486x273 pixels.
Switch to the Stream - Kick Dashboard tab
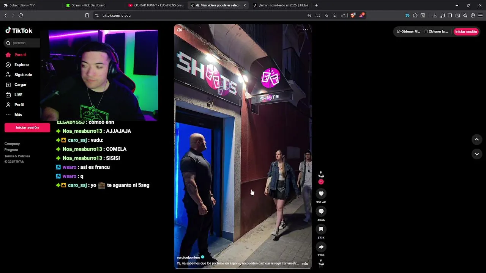pos(93,5)
